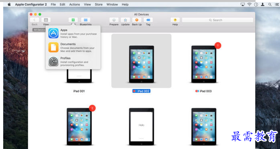
Task: Select the iPad with badge 2
Action: (79, 127)
